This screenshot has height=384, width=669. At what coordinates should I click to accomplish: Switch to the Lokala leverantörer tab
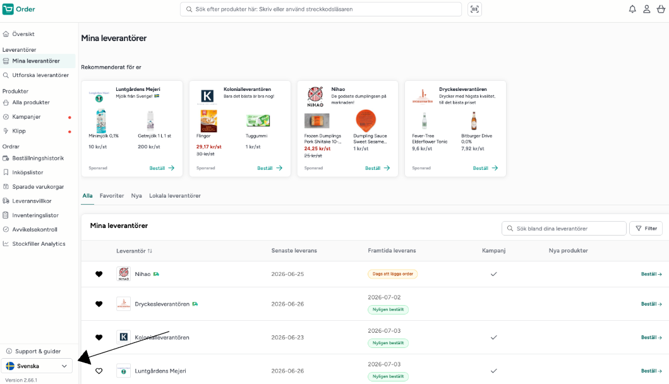(175, 196)
